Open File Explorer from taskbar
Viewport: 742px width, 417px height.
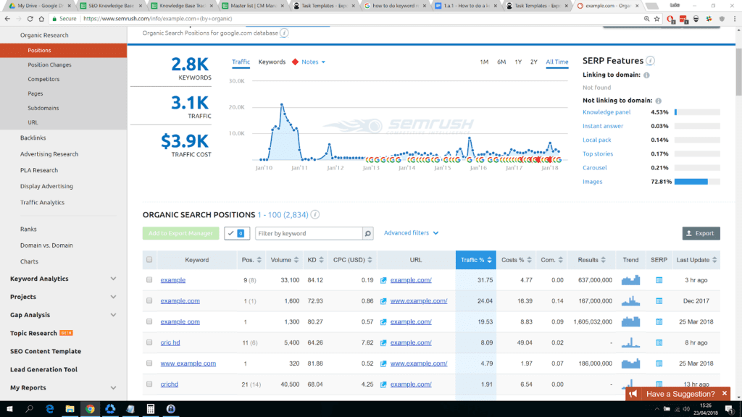[x=70, y=409]
